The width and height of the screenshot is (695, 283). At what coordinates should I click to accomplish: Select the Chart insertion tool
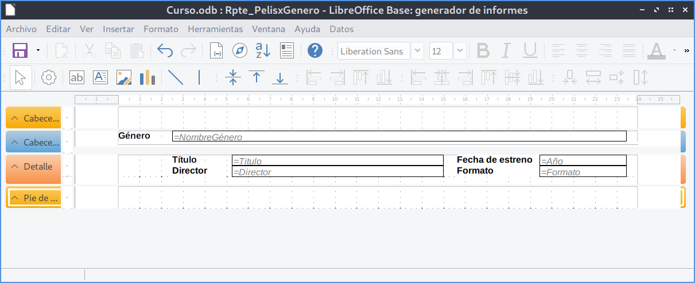click(x=147, y=77)
